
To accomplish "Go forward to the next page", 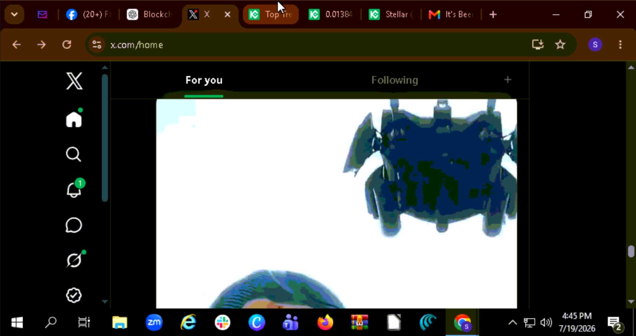I will pyautogui.click(x=42, y=45).
